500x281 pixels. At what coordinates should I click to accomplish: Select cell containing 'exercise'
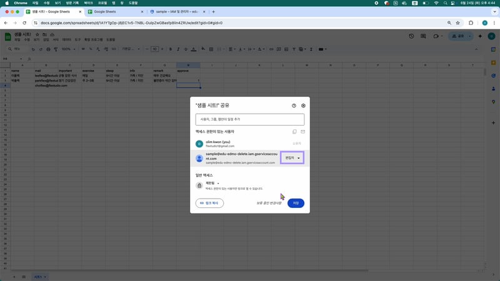93,71
